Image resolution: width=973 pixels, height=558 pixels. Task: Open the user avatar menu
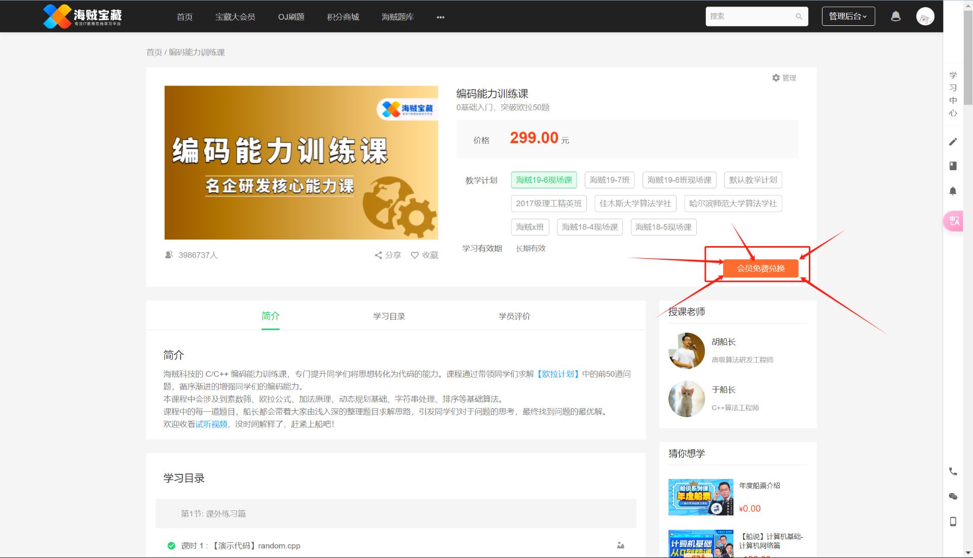pos(925,16)
